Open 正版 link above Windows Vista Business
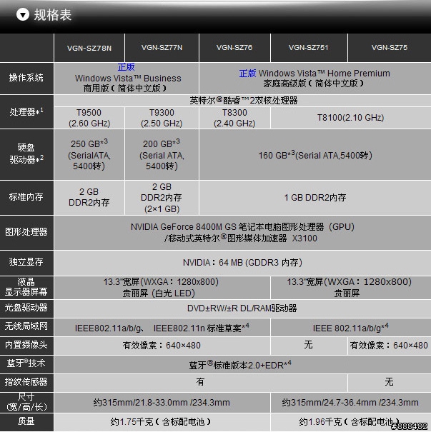Screen dimensions: 431x432 (126, 67)
